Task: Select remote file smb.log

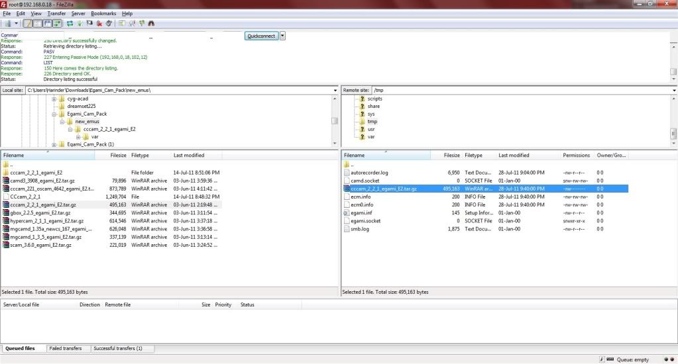Action: (x=360, y=229)
